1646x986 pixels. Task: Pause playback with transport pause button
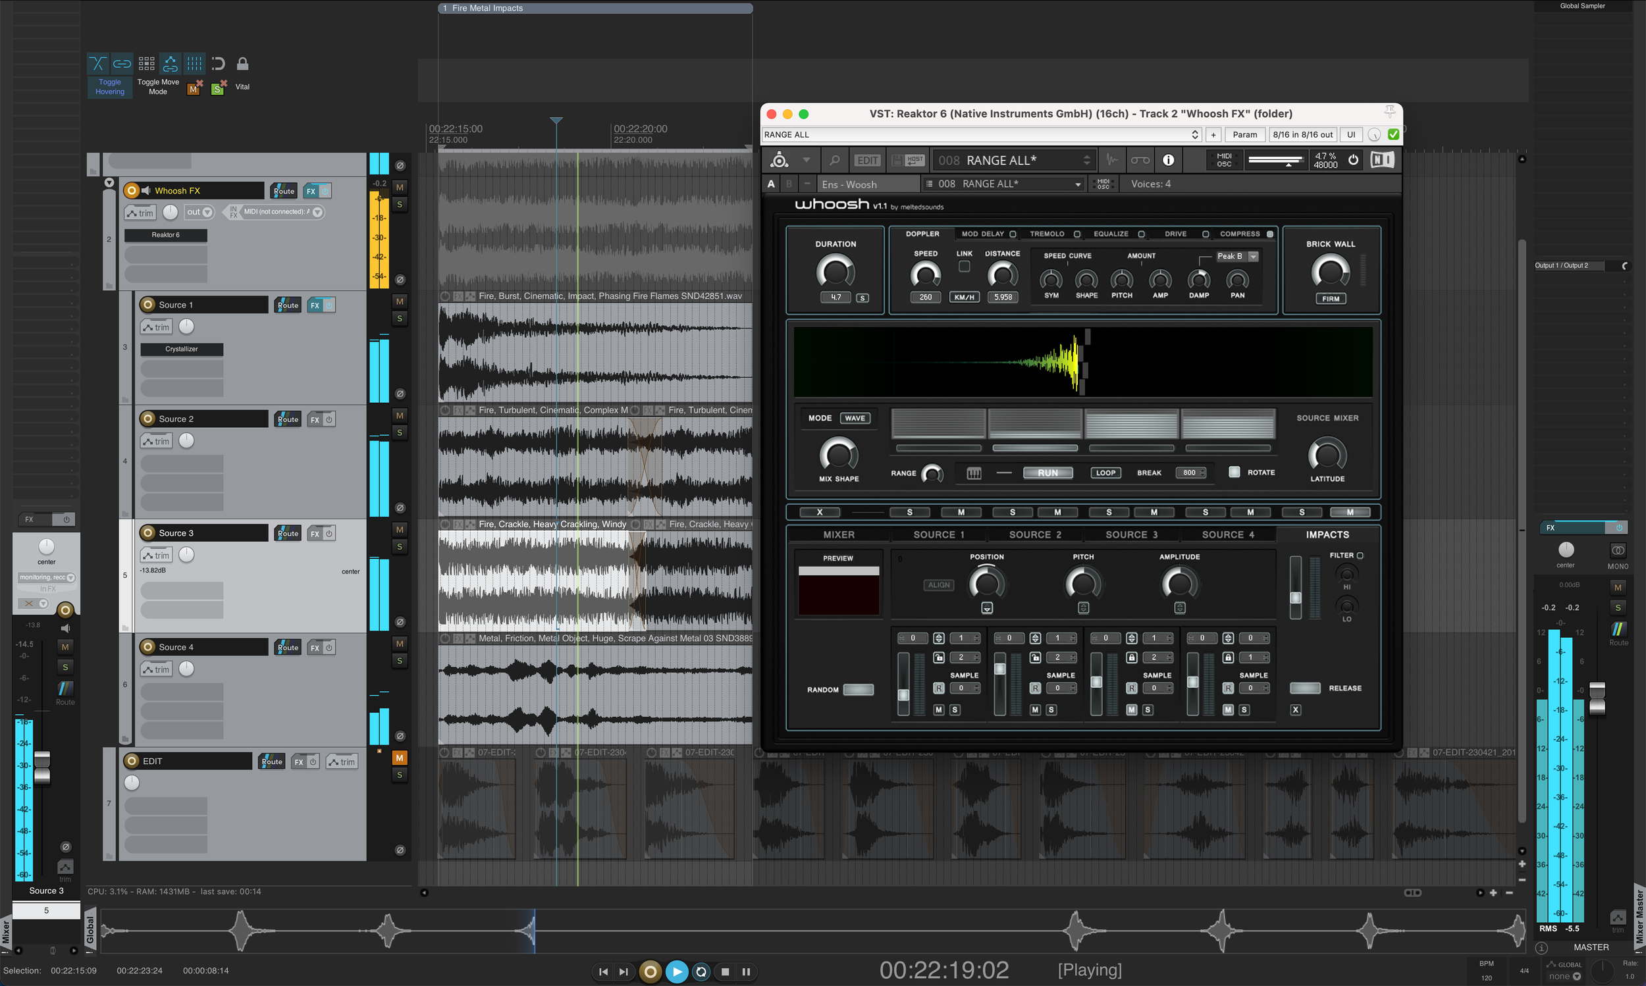pos(746,972)
